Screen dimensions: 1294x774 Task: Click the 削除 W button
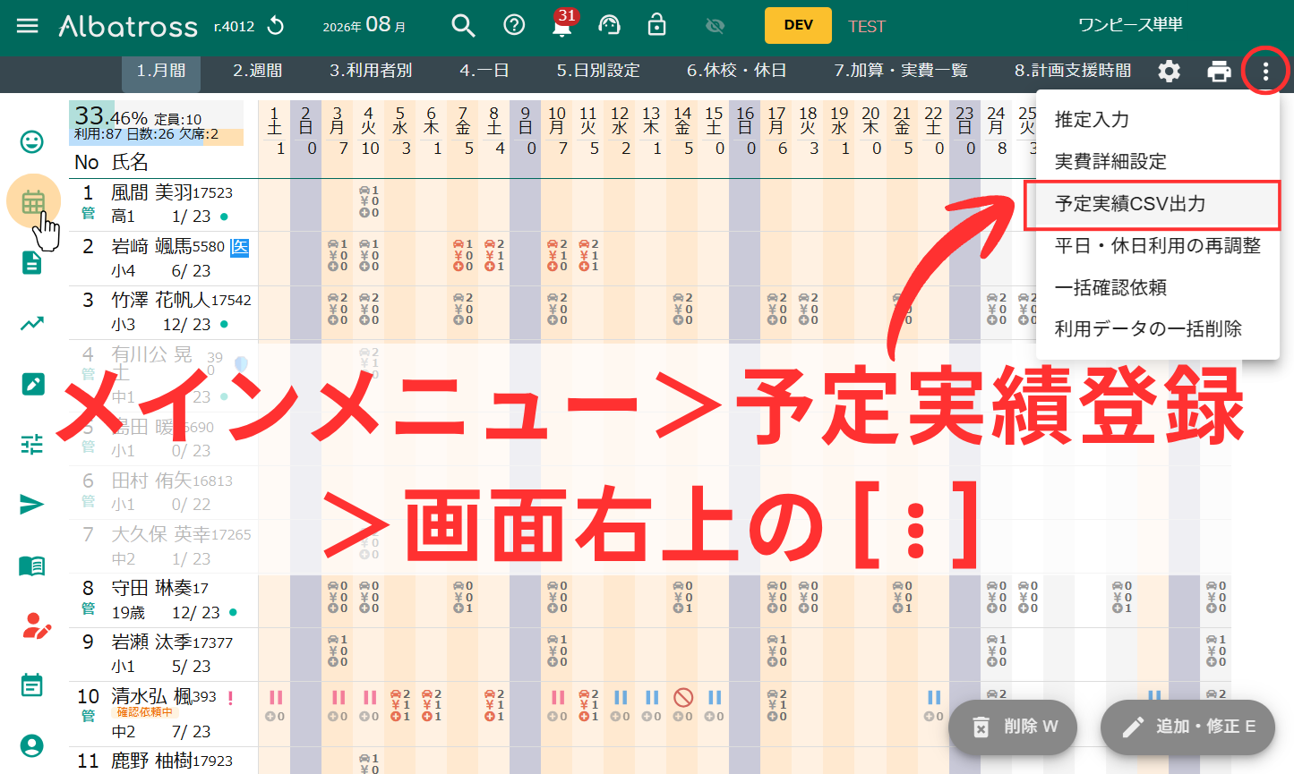pos(1013,727)
